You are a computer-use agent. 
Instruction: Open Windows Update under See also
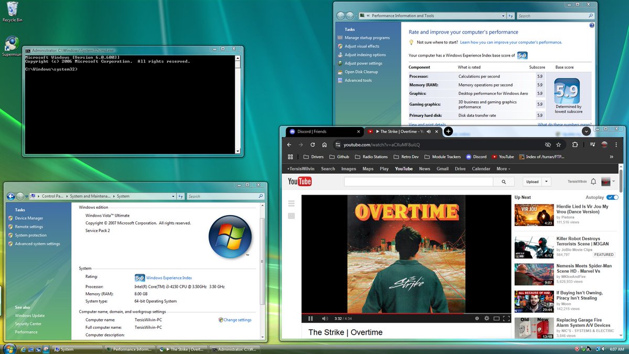coord(30,316)
